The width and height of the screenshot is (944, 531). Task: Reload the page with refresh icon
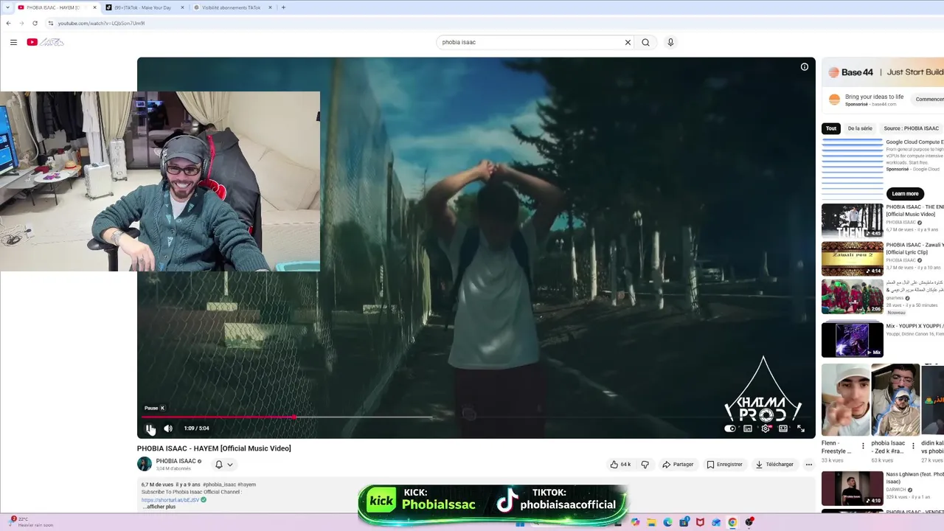(35, 23)
